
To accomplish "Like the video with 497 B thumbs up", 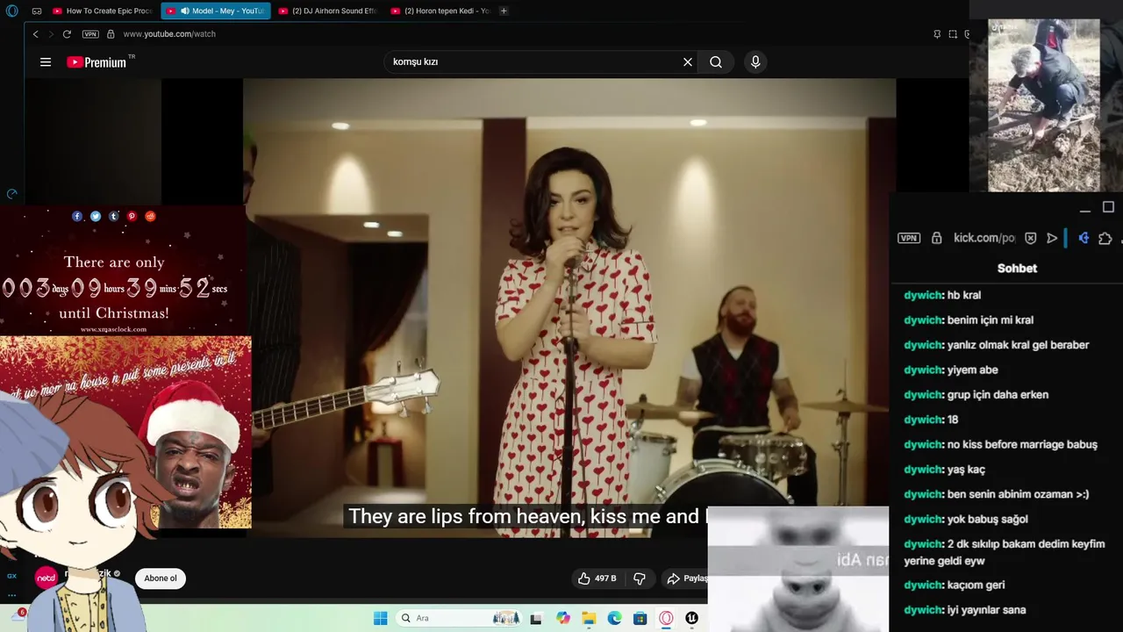I will tap(597, 578).
